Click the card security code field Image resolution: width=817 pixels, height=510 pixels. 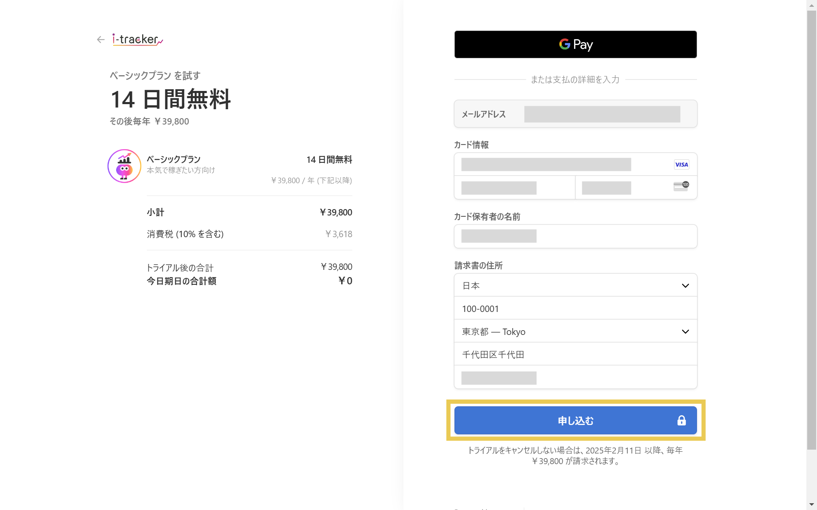pos(621,187)
